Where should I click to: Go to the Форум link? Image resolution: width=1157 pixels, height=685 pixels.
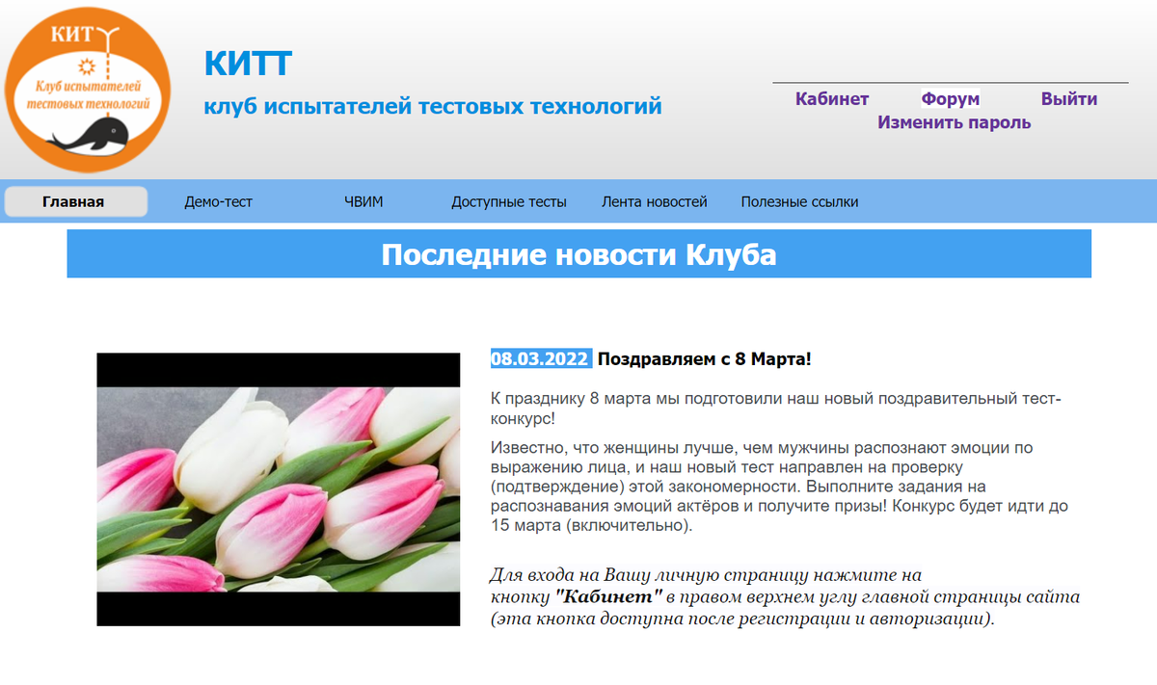coord(951,99)
